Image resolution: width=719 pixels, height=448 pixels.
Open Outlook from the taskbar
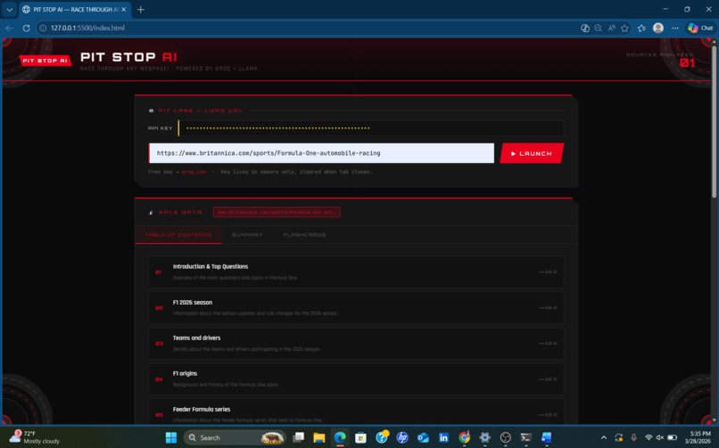423,437
